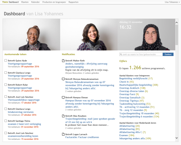Open Trajectbegeleiding 18 maanden link
Image resolution: width=181 pixels, height=145 pixels.
point(137,113)
